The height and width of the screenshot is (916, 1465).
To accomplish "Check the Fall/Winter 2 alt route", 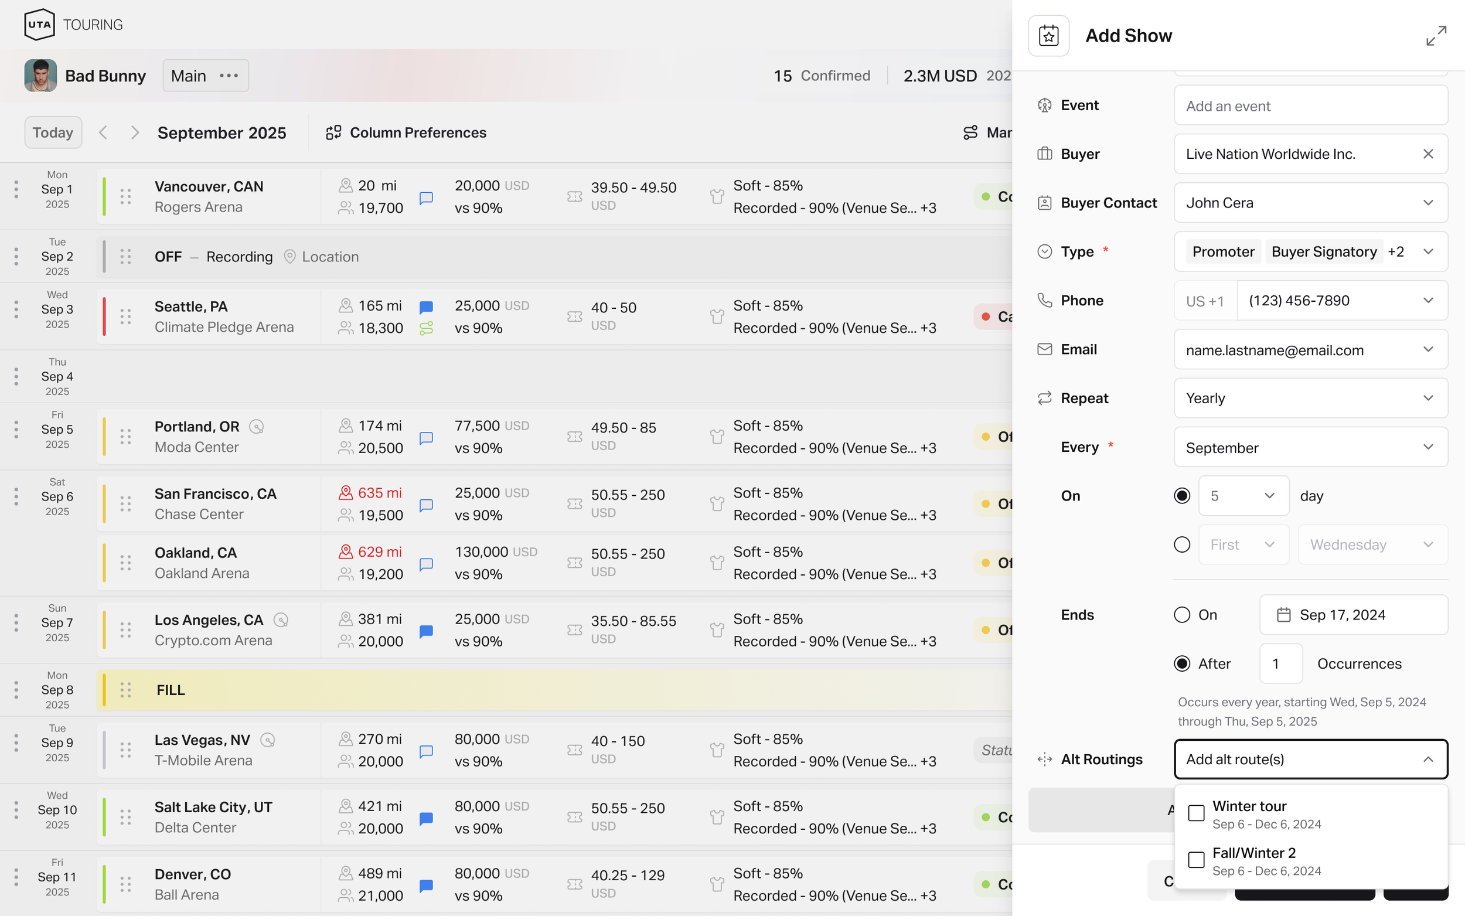I will tap(1195, 860).
